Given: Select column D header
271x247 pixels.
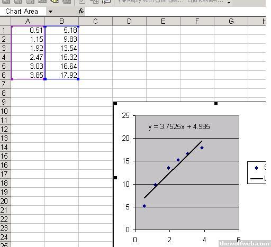Looking at the screenshot, I should pos(129,21).
